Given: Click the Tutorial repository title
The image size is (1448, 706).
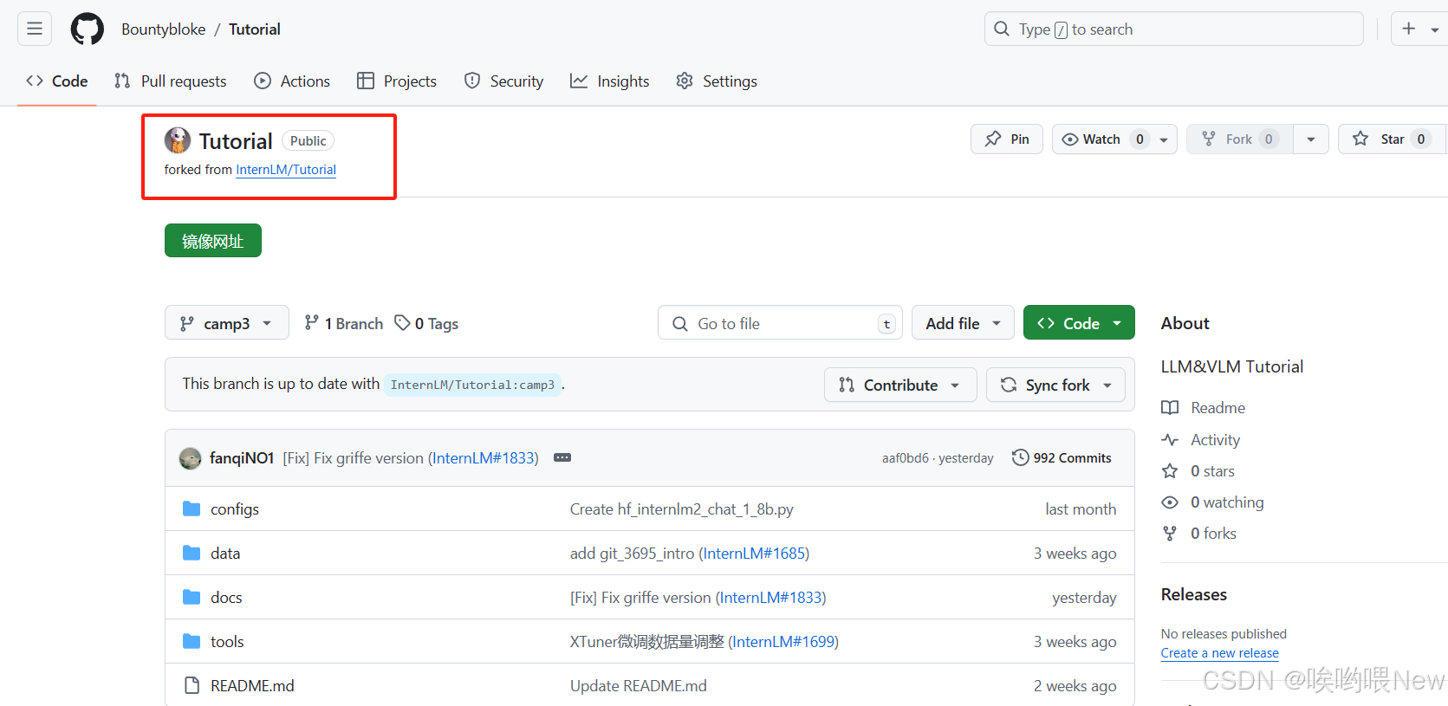Looking at the screenshot, I should tap(236, 141).
